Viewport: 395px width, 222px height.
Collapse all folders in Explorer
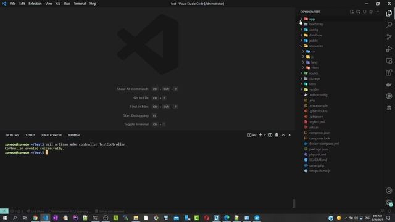[371, 12]
